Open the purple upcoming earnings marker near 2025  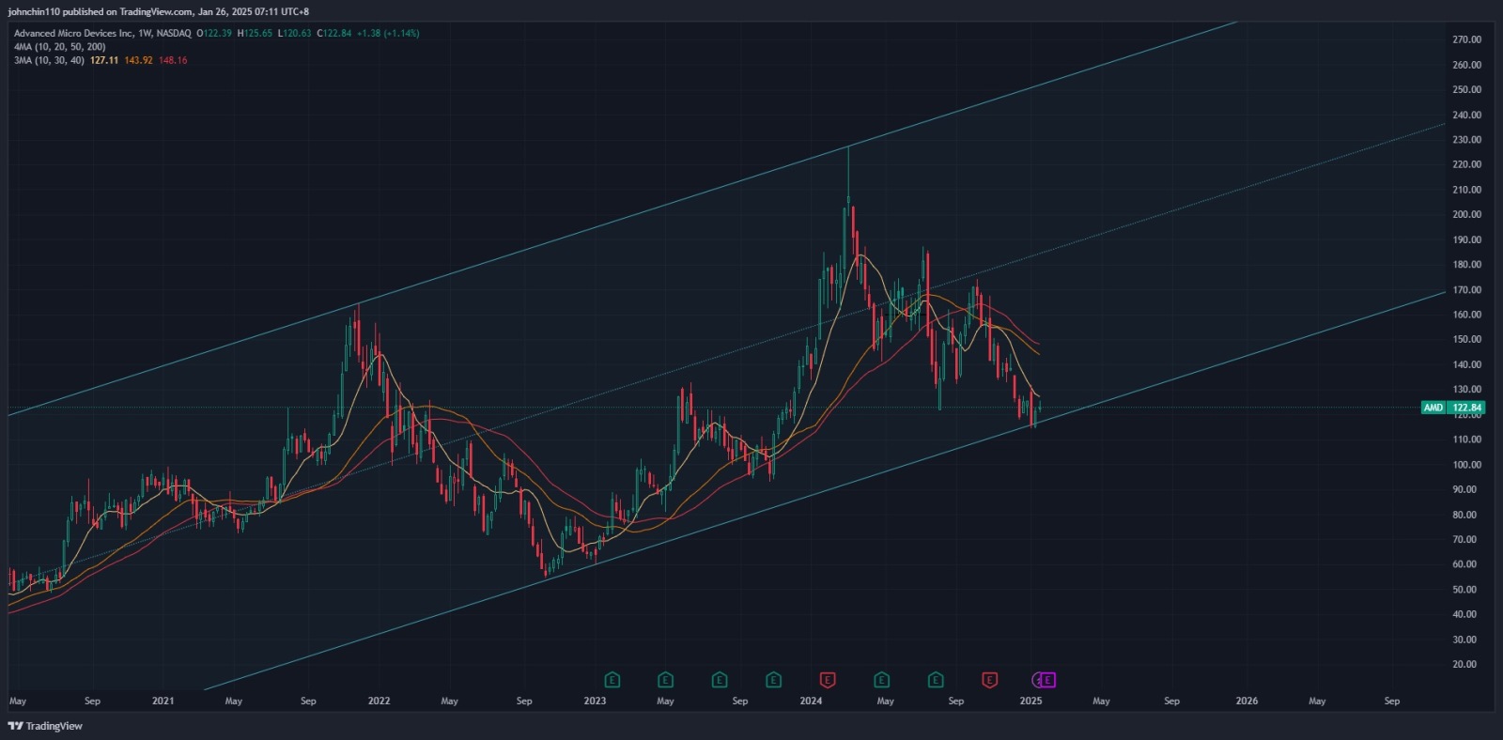coord(1046,679)
